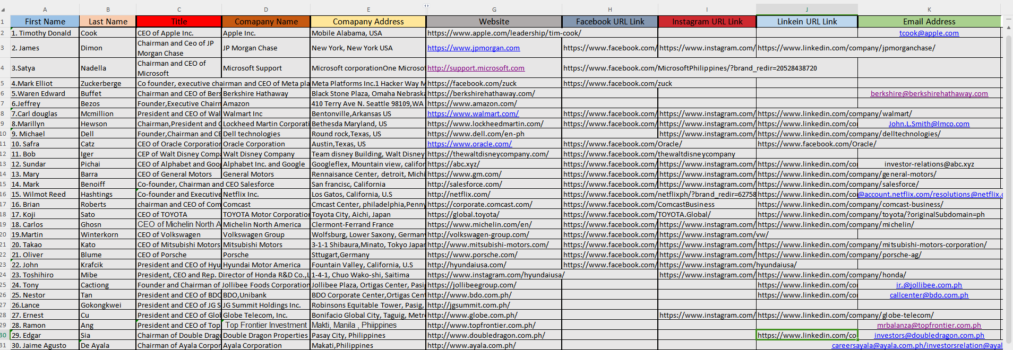Select the '1. Timothy Donald' cell

point(45,33)
